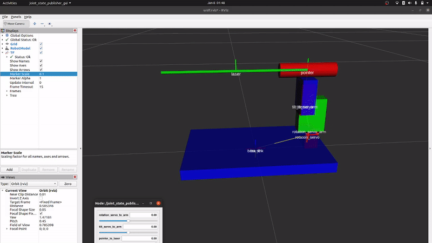The width and height of the screenshot is (432, 243).
Task: Click the Grid display icon
Action: (x=7, y=44)
